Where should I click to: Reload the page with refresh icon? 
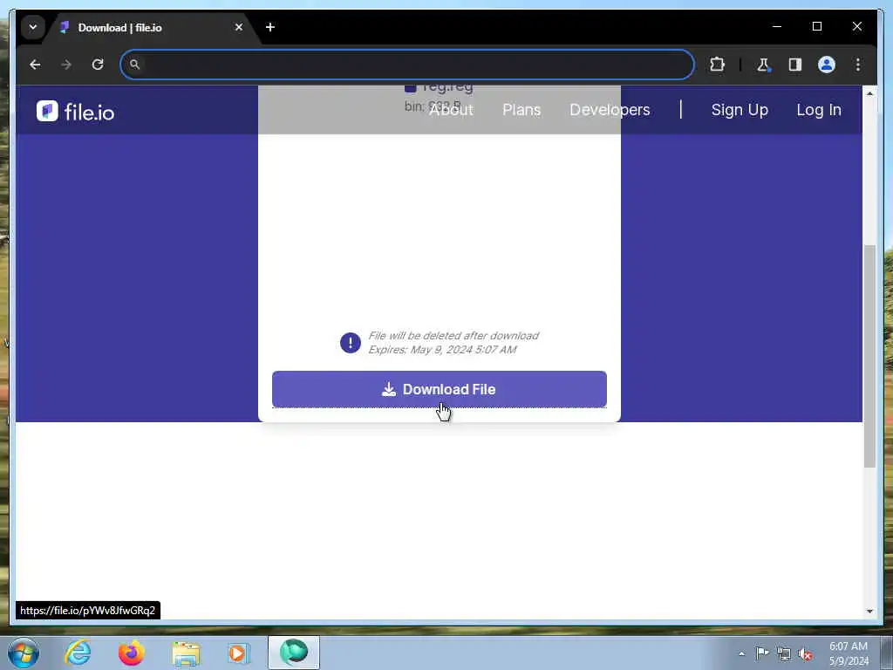tap(98, 65)
